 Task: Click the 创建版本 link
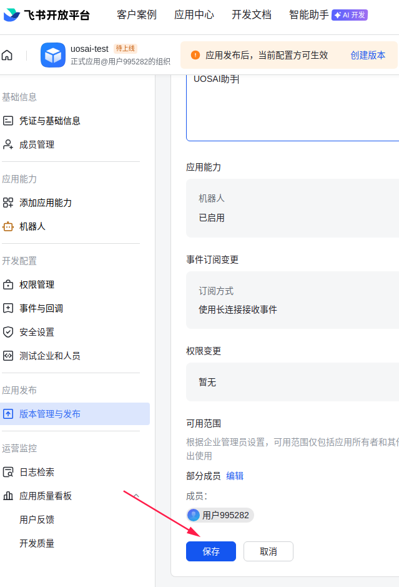point(368,55)
